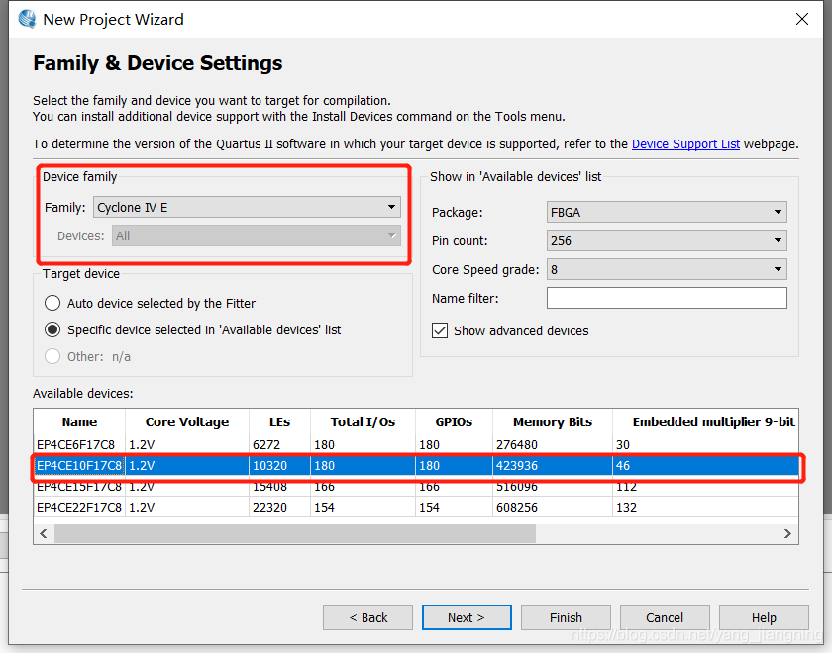The image size is (832, 653).
Task: Select the EP4CE22F17C8 device row
Action: pos(416,508)
